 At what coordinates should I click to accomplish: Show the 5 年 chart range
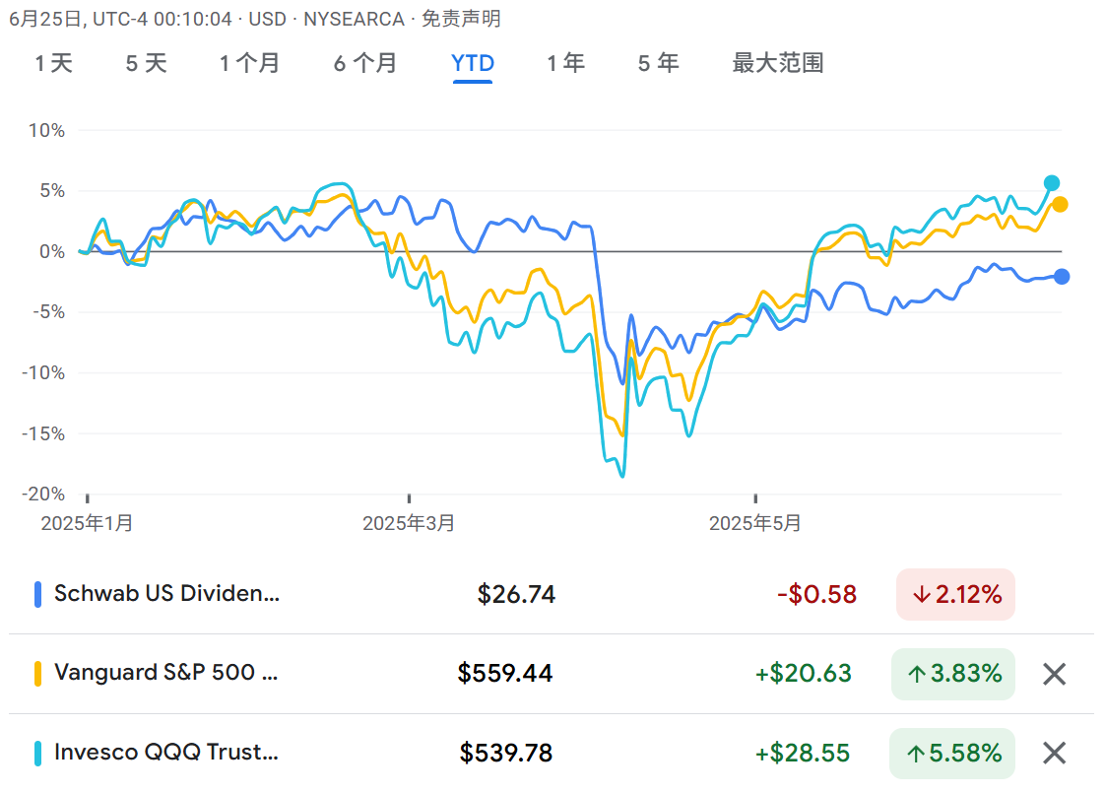pos(658,63)
